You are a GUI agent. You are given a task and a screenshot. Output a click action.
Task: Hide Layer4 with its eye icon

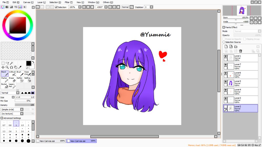[x=225, y=90]
